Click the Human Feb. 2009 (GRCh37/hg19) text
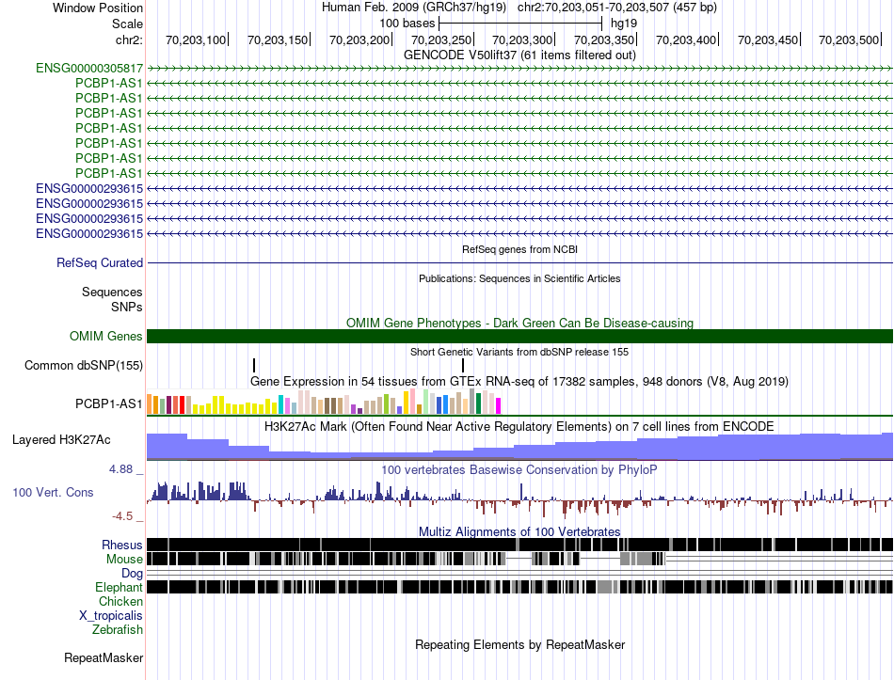894x680 pixels. coord(414,8)
